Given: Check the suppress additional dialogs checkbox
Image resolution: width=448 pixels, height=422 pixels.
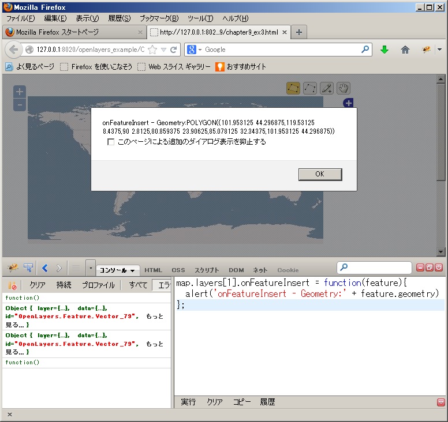Looking at the screenshot, I should [x=111, y=142].
